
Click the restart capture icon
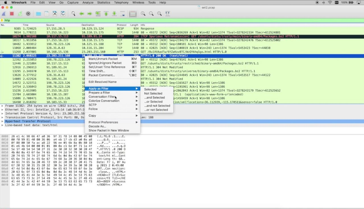pos(20,14)
